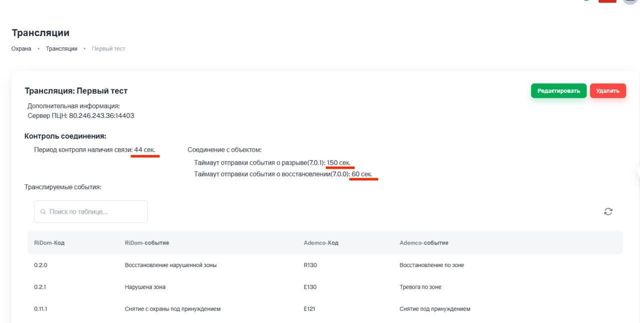The height and width of the screenshot is (323, 640).
Task: Click the E121 Ademco code cell
Action: click(x=310, y=309)
